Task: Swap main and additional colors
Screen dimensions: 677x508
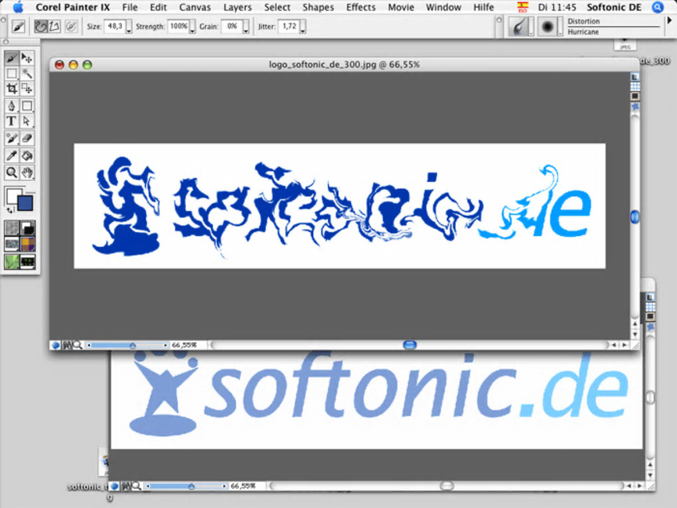Action: 10,210
